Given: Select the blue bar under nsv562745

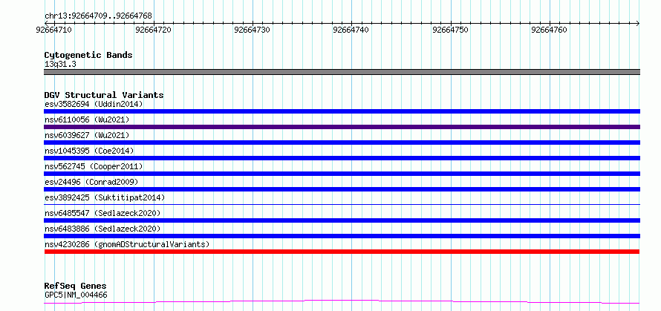Looking at the screenshot, I should (x=342, y=174).
